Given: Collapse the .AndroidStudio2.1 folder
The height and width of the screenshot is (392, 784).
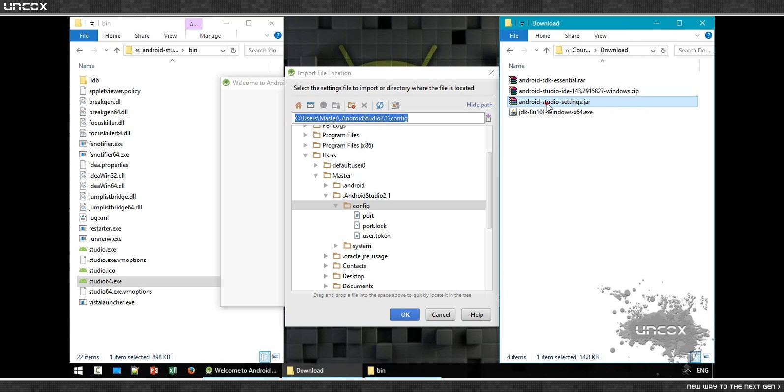Looking at the screenshot, I should click(326, 196).
